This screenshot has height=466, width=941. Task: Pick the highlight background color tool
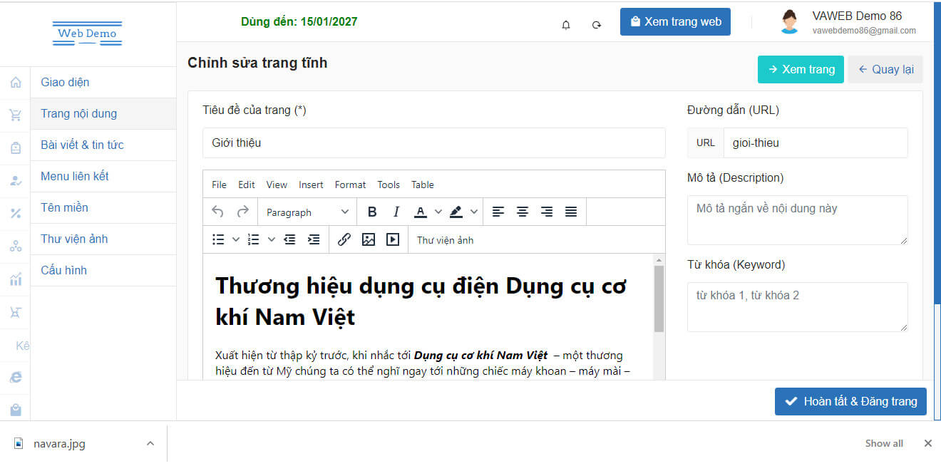coord(456,212)
